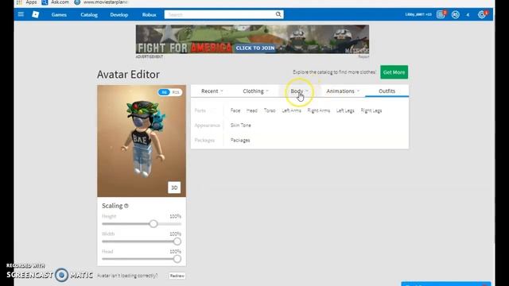Image resolution: width=509 pixels, height=286 pixels.
Task: Focus the Roblox search field
Action: click(x=220, y=14)
